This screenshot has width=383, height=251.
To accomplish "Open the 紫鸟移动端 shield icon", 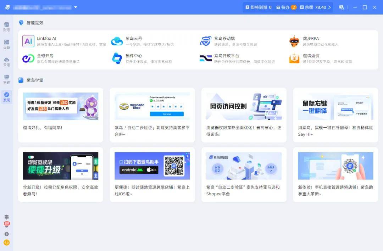I will tap(205, 41).
